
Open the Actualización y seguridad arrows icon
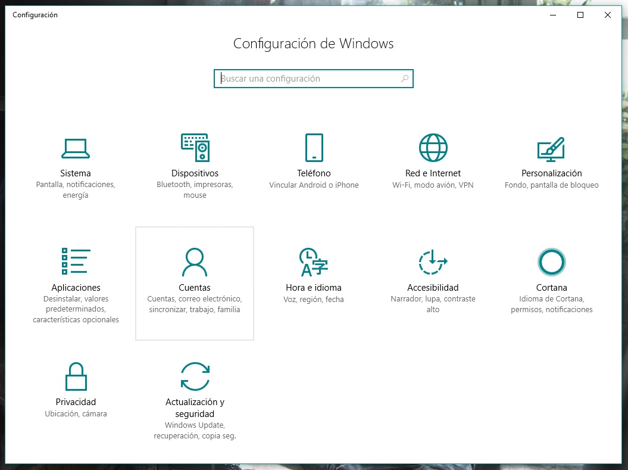pyautogui.click(x=195, y=376)
